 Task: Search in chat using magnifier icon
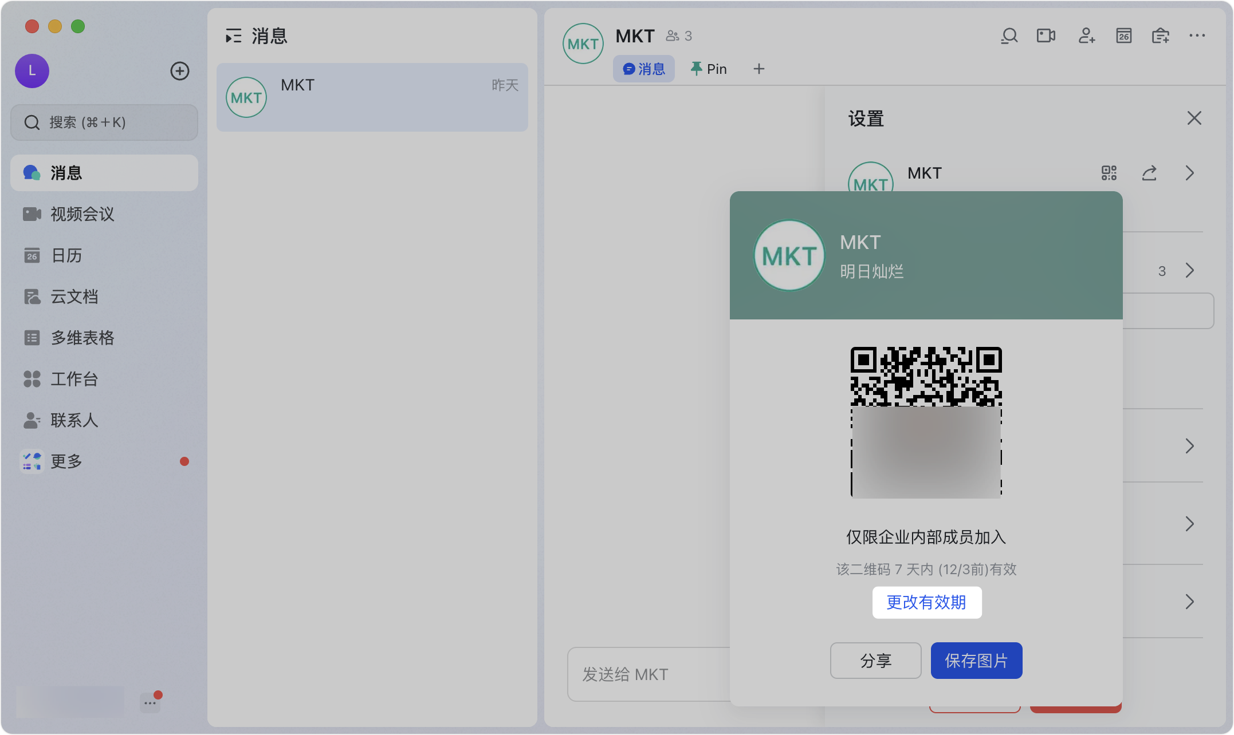[x=1009, y=36]
